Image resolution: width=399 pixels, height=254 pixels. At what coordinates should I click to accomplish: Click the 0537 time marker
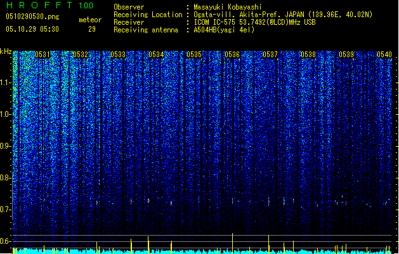[x=270, y=55]
